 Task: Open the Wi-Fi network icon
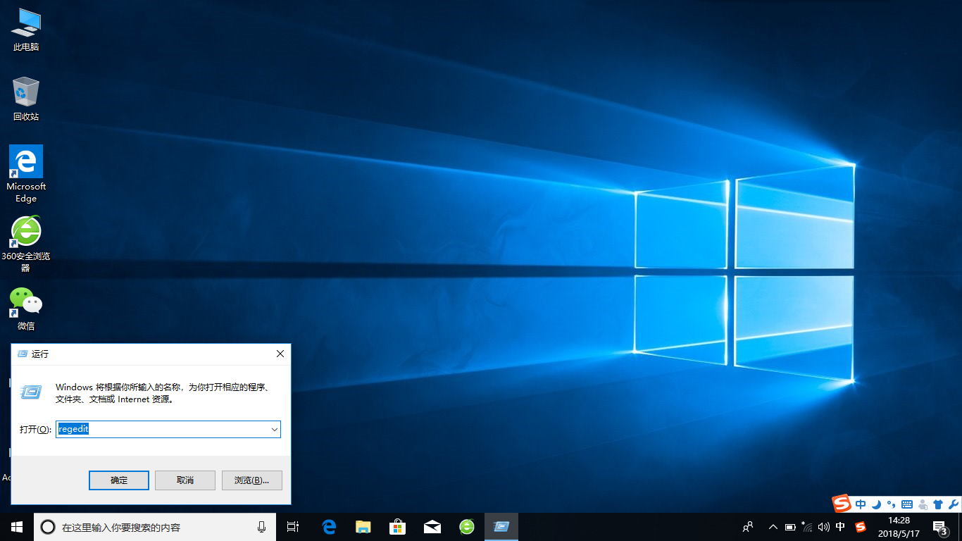(807, 527)
